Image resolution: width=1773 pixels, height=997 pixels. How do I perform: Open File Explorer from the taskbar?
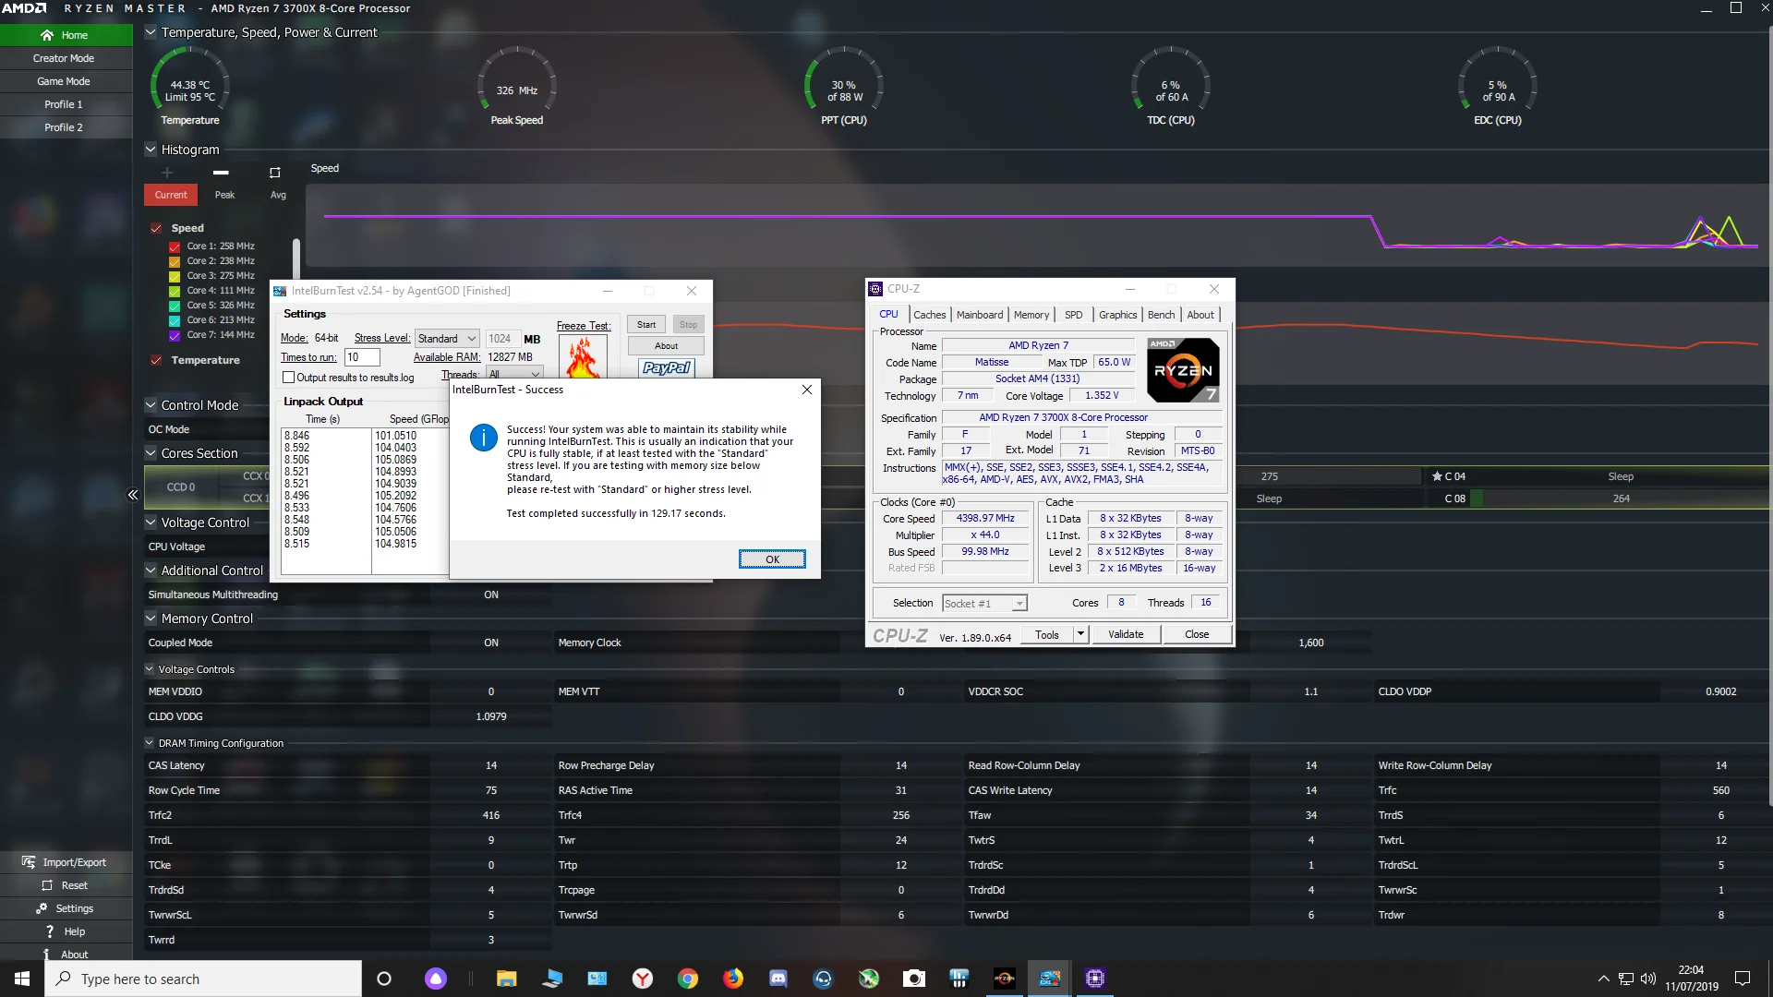(506, 979)
